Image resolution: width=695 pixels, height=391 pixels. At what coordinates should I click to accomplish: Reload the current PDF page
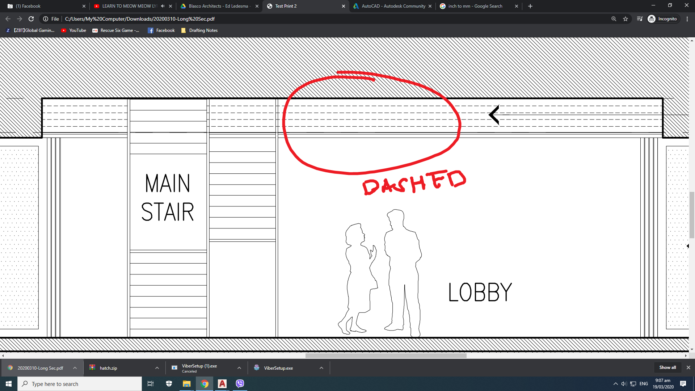point(31,18)
